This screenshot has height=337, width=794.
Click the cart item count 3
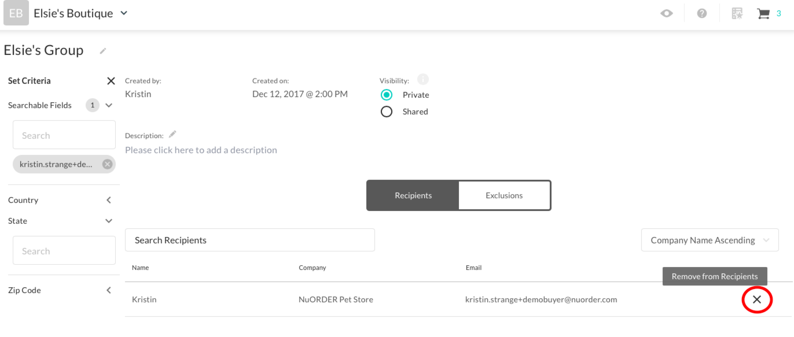pyautogui.click(x=779, y=14)
